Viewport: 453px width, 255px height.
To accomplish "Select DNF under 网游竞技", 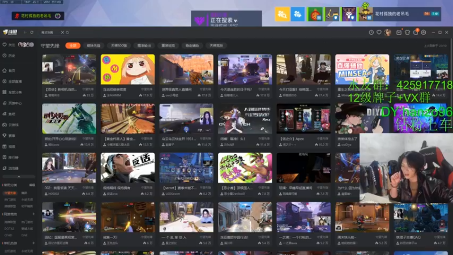I will point(24,235).
